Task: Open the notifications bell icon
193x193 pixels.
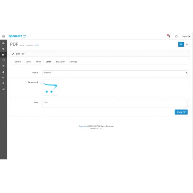Action: click(x=169, y=36)
